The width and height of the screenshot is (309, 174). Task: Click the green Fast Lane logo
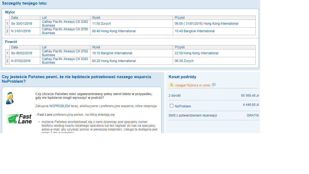click(x=19, y=119)
